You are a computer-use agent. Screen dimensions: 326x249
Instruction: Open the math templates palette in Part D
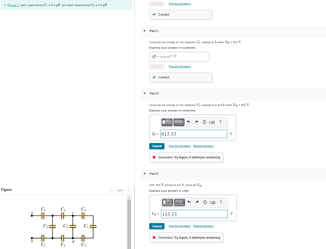[167, 122]
